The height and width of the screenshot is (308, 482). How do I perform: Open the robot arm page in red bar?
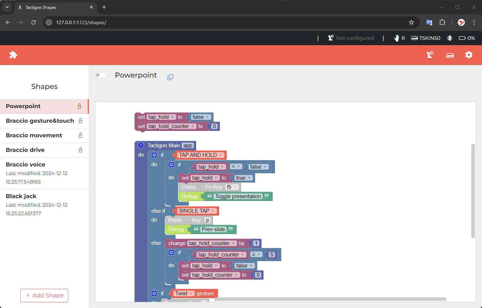430,55
